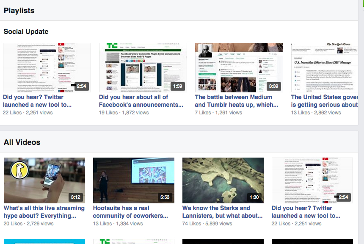
Task: Click the 3:39 duration badge
Action: 274,86
